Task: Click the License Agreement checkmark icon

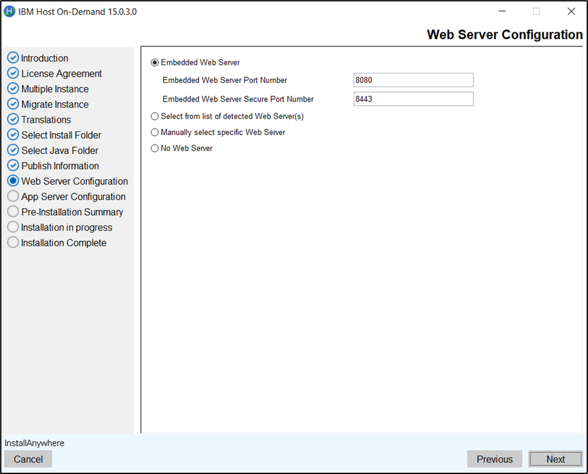Action: click(13, 73)
